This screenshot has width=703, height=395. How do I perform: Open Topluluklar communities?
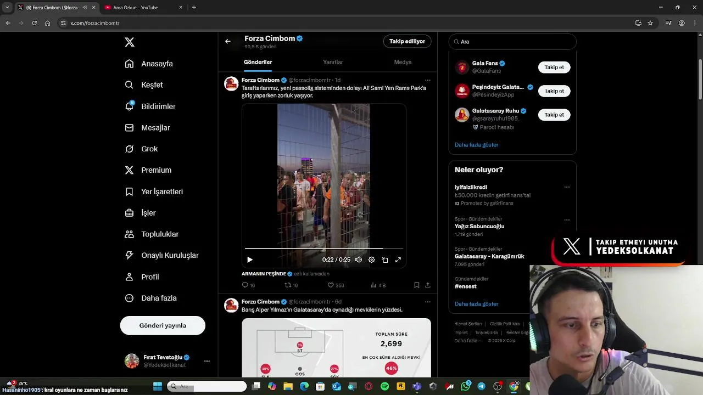pos(152,234)
